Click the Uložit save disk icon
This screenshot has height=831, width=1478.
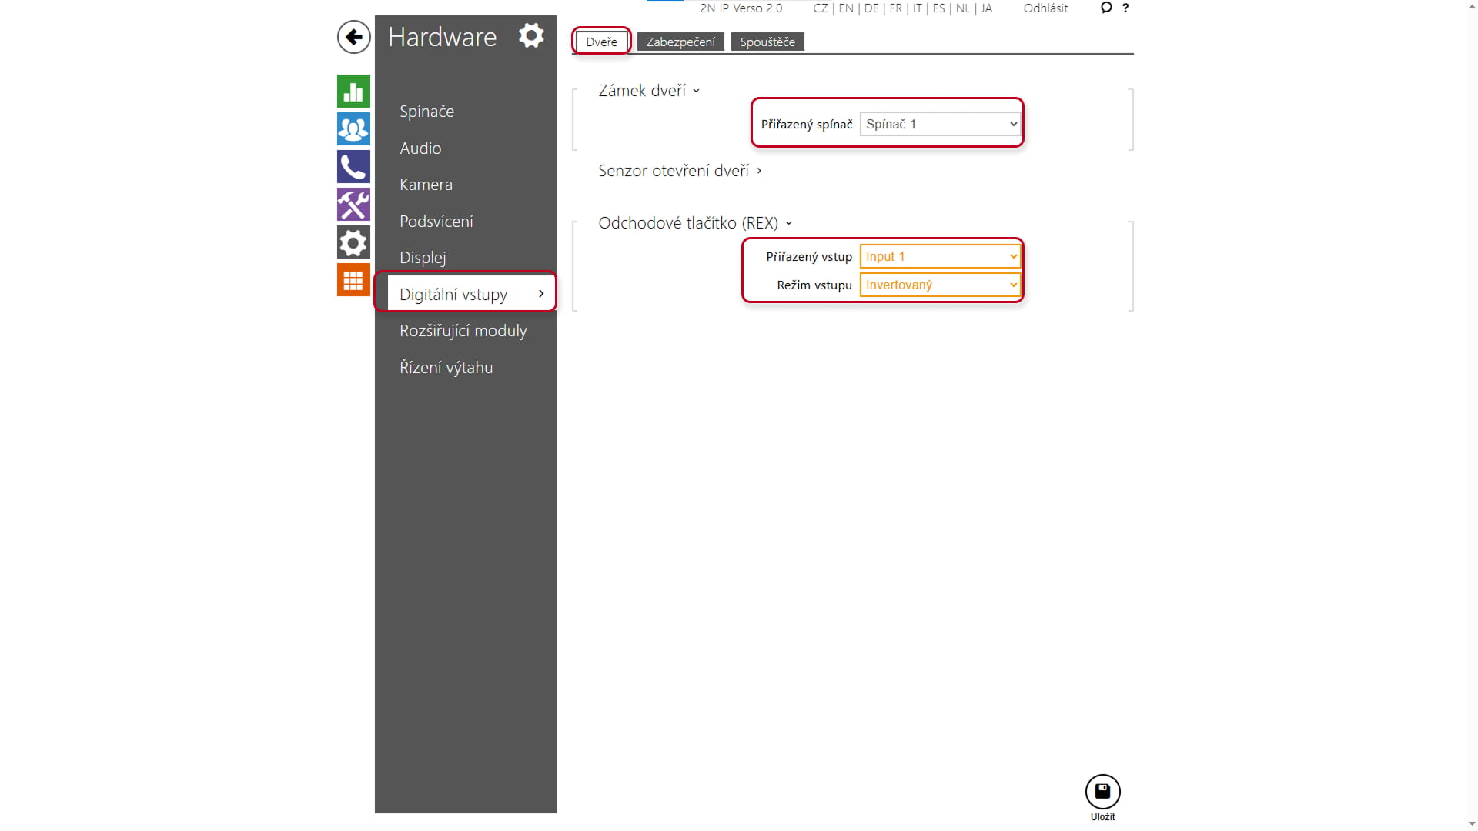(x=1102, y=792)
